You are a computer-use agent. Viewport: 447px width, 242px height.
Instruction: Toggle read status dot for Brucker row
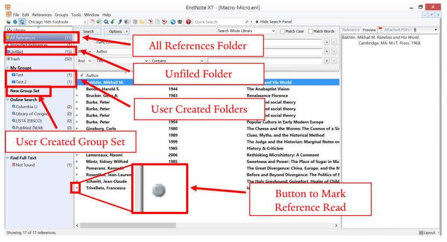point(77,96)
